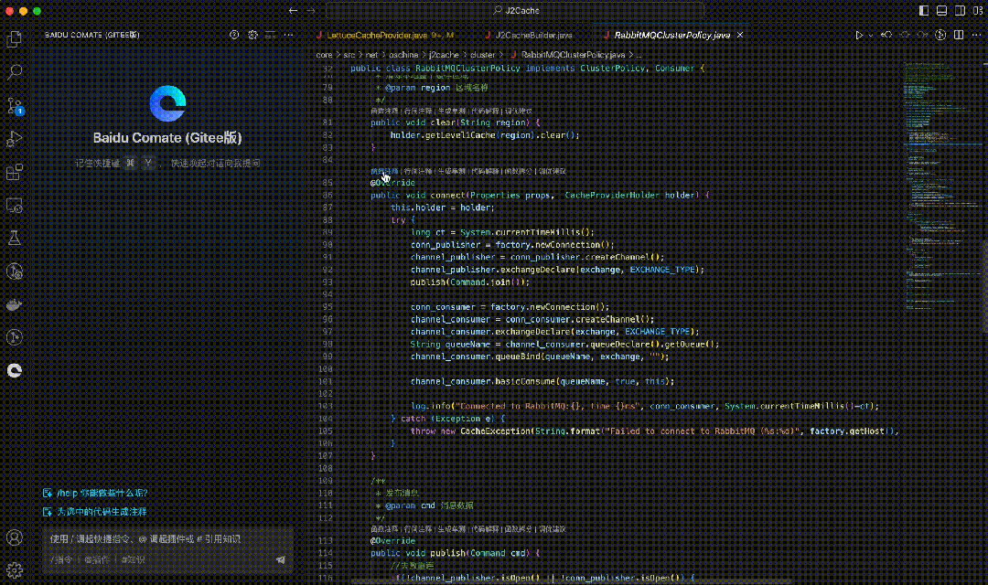Click second CodeLens action above connect method
The width and height of the screenshot is (988, 585).
point(418,171)
